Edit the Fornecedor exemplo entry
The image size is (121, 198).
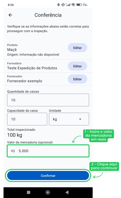77,79
